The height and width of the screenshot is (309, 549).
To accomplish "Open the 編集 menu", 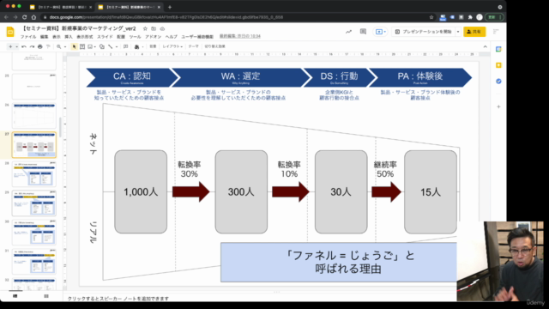I will click(x=44, y=37).
